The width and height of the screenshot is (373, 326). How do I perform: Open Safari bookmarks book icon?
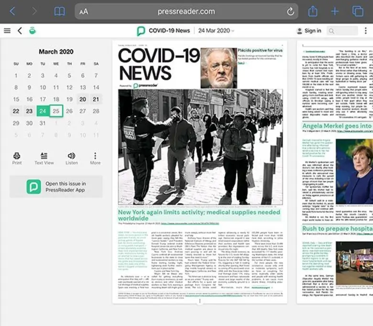tap(59, 11)
